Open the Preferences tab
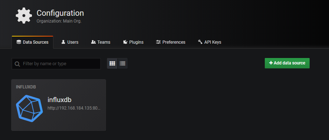This screenshot has width=329, height=140. click(x=170, y=42)
